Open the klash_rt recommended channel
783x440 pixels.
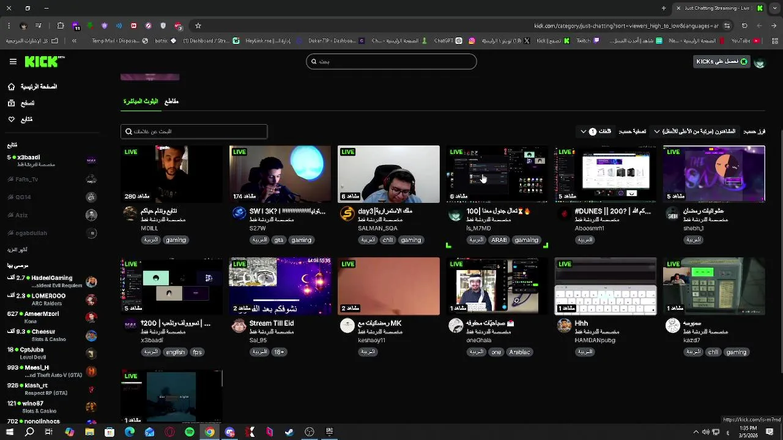click(52, 389)
